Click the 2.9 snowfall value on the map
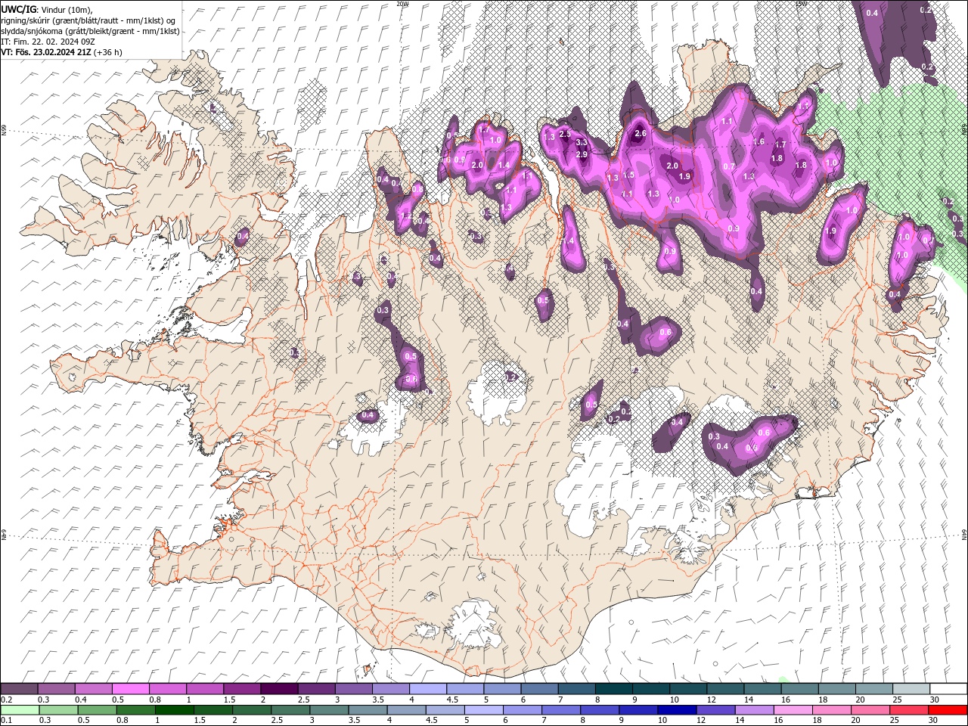 tap(582, 154)
